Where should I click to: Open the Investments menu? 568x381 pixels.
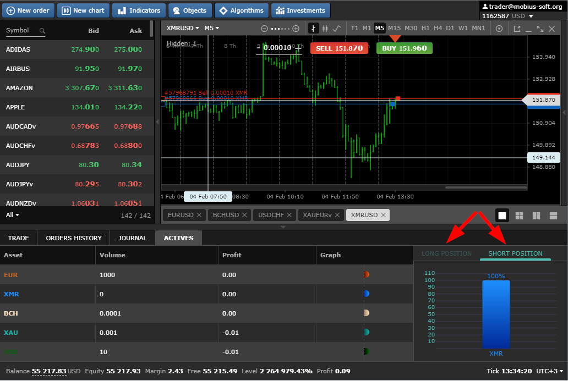(301, 10)
